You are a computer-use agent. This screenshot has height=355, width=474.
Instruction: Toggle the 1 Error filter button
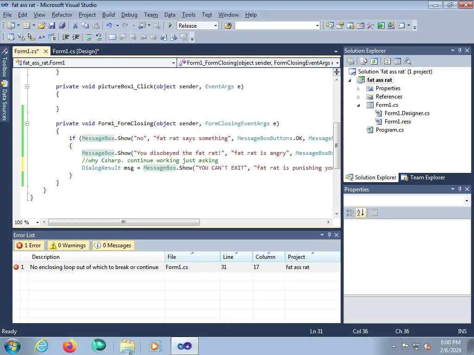[x=29, y=245]
